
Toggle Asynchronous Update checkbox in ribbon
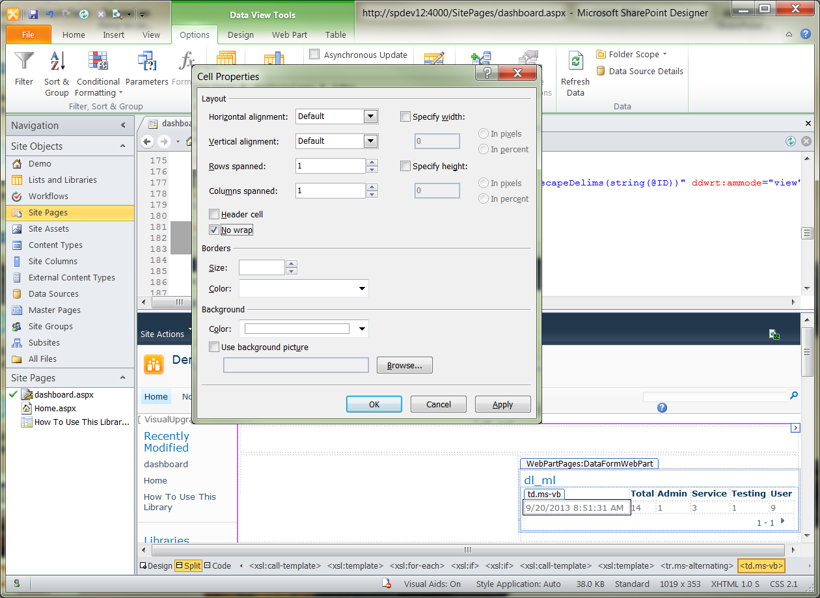[315, 55]
